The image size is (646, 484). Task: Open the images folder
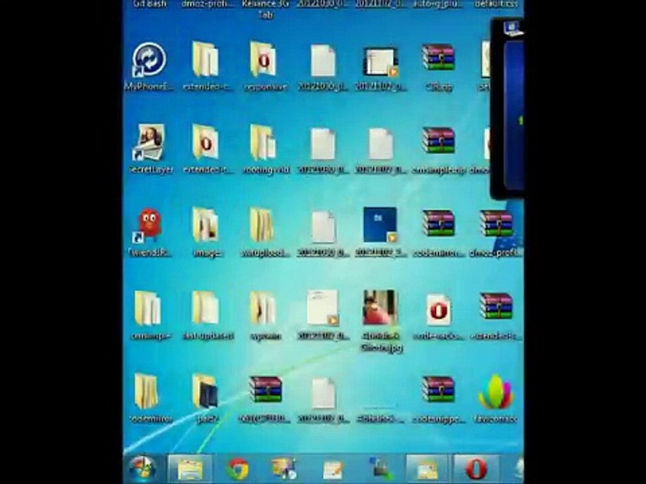(x=206, y=226)
